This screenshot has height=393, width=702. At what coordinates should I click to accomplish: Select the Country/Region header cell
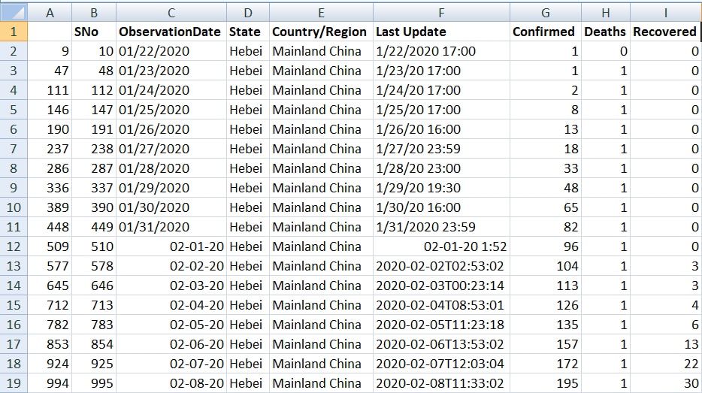tap(319, 32)
